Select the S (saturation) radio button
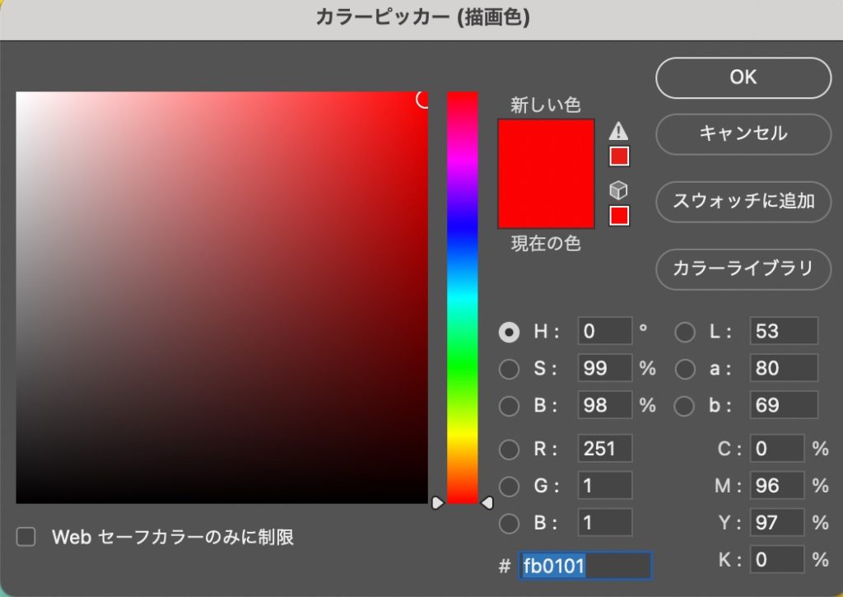The width and height of the screenshot is (843, 597). pos(509,369)
